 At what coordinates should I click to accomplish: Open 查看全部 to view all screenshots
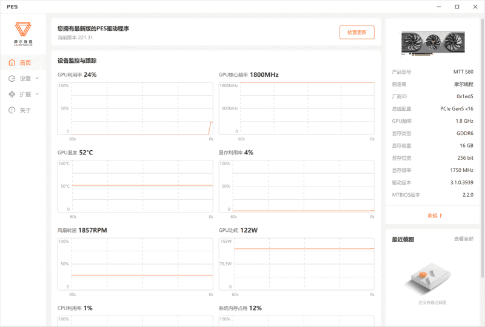(464, 239)
